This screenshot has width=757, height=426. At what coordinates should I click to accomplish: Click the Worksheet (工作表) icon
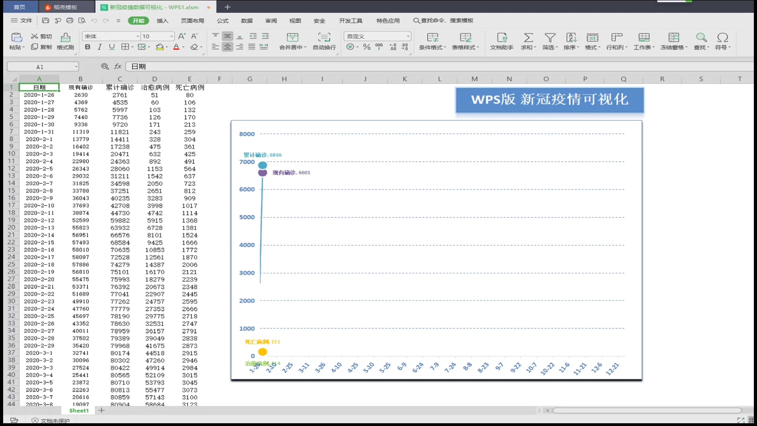644,37
